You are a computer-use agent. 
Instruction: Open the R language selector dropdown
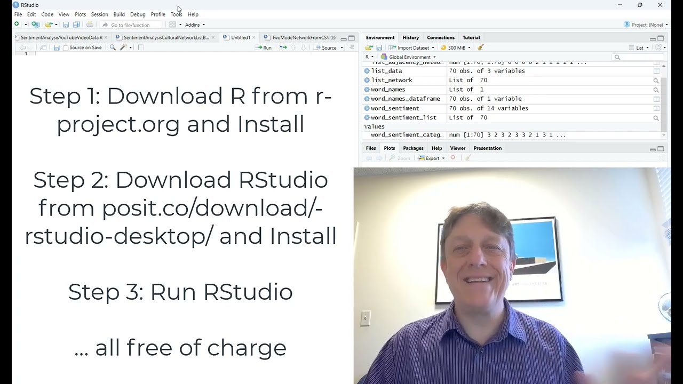pyautogui.click(x=369, y=57)
